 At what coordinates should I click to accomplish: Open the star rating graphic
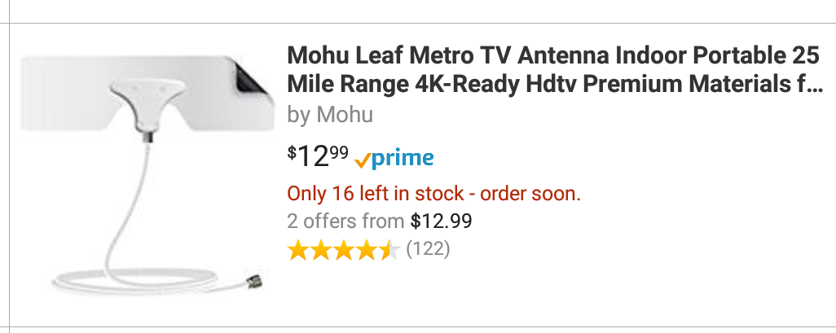click(x=343, y=248)
